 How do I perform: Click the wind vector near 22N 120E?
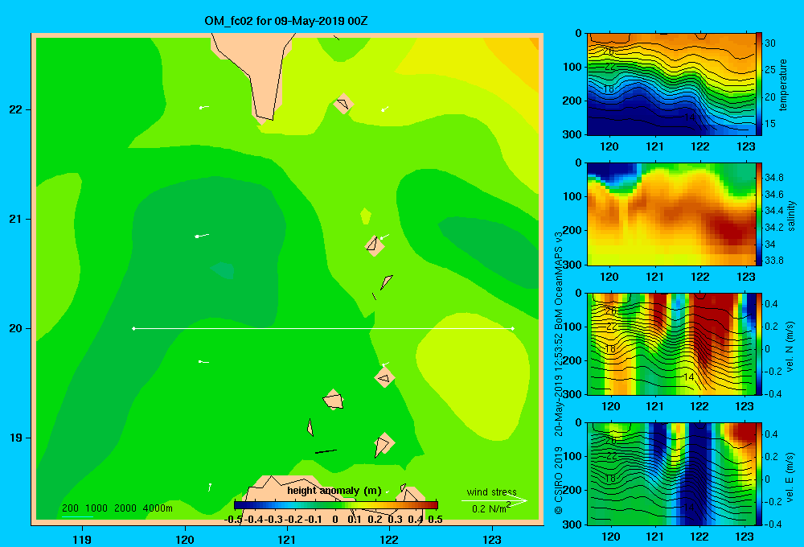pyautogui.click(x=203, y=107)
